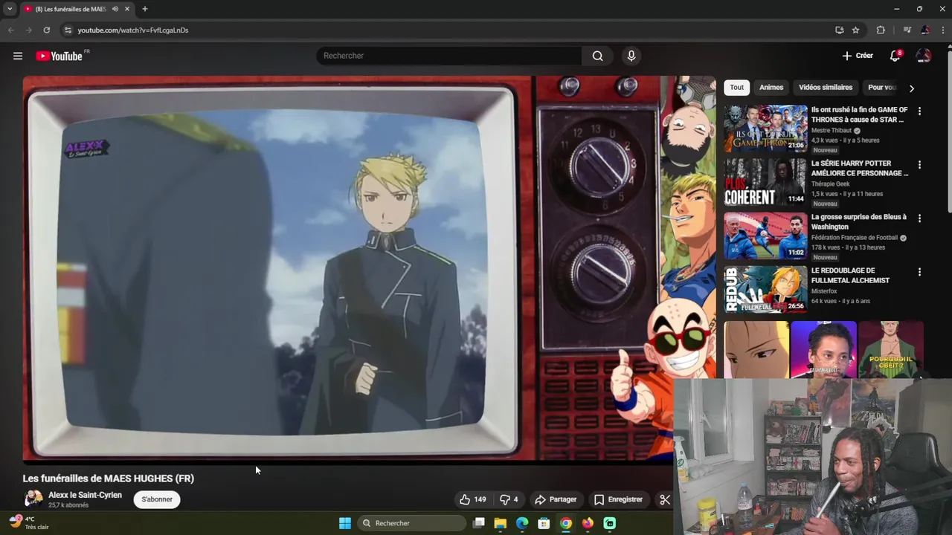Click the S'abonner button
Screen dimensions: 952x535
pos(157,499)
